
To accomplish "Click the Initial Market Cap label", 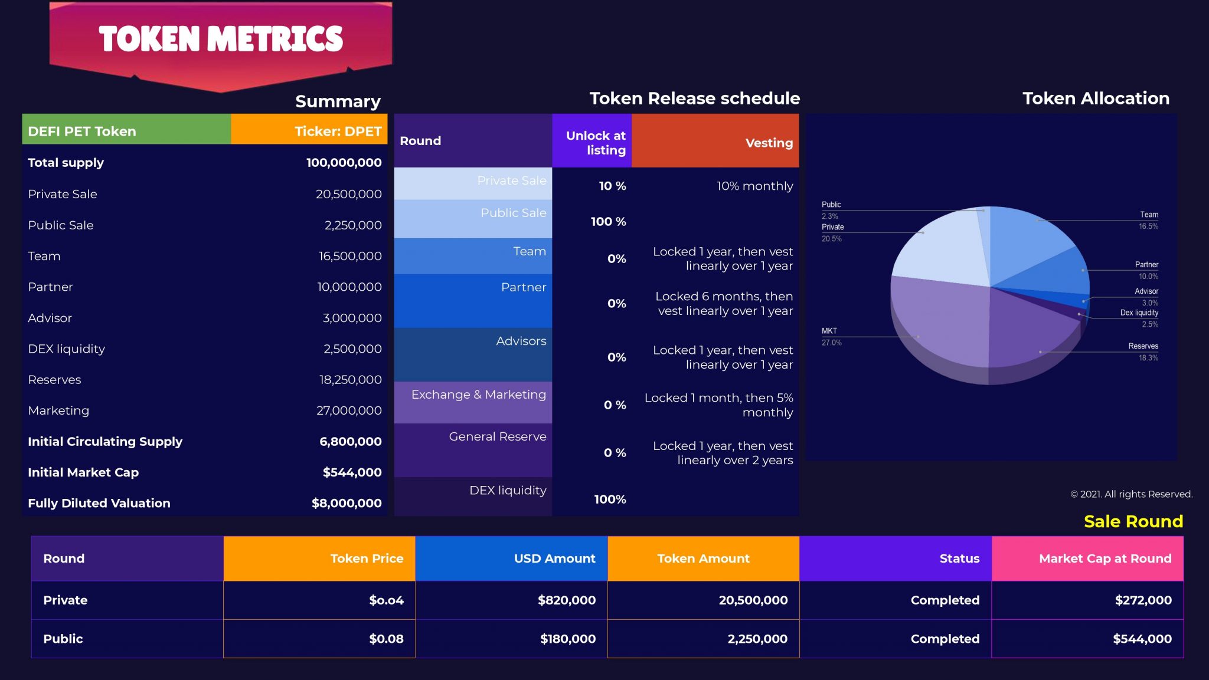I will pos(83,472).
